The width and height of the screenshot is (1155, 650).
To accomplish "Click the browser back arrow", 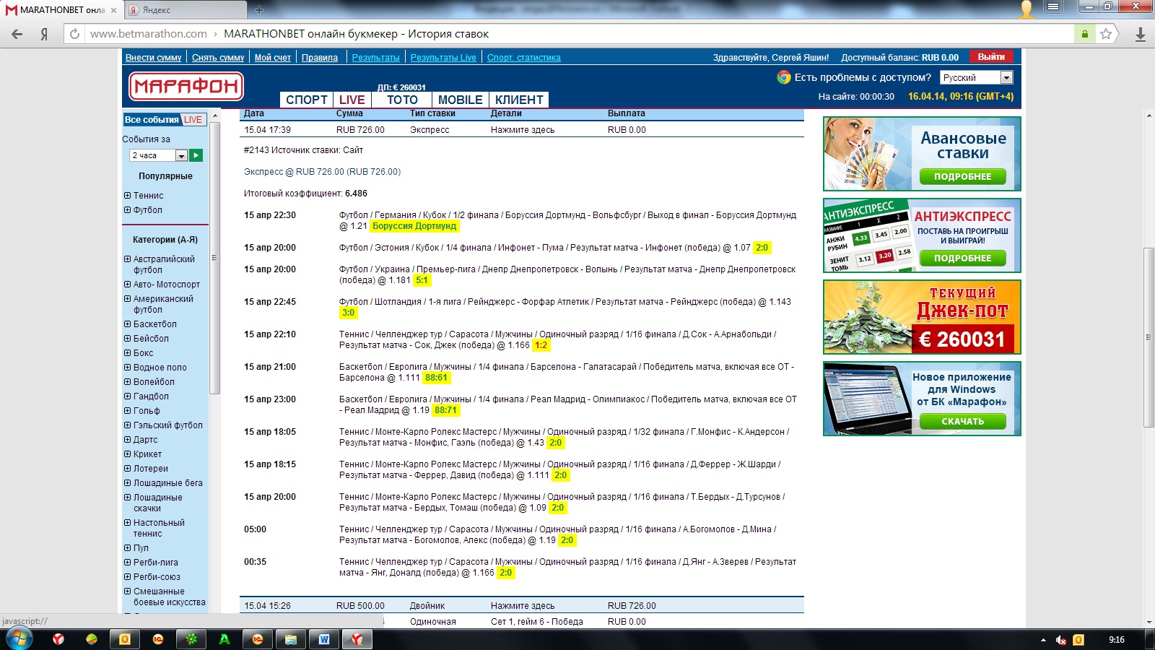I will 17,34.
